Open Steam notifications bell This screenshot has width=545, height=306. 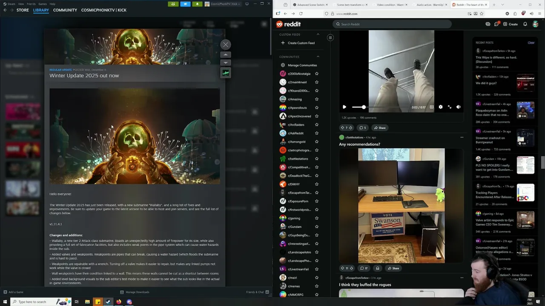(197, 4)
